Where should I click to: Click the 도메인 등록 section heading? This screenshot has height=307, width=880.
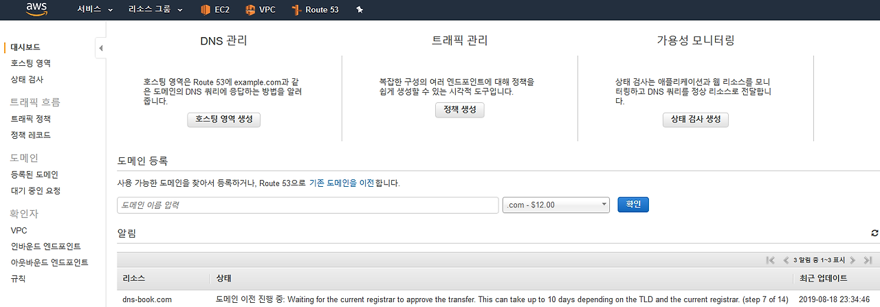coord(142,161)
